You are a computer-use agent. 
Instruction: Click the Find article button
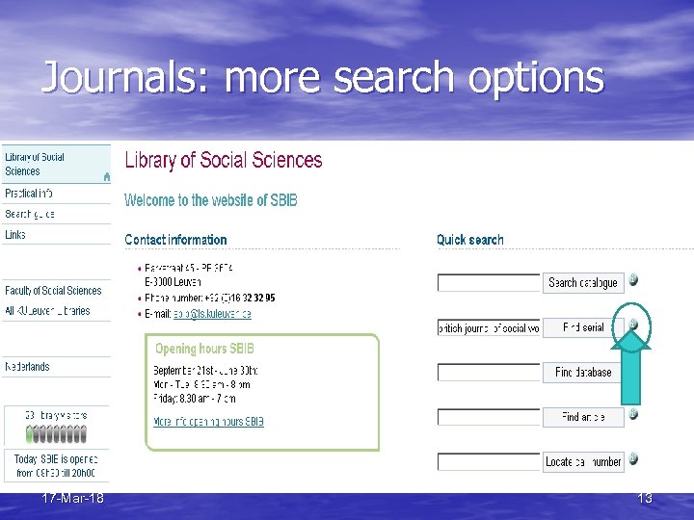click(x=583, y=417)
